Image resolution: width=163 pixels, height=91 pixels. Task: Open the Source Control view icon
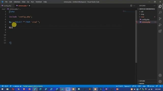(160, 19)
